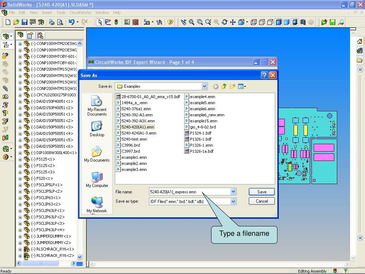Click the New document icon in toolbar

tap(8, 22)
